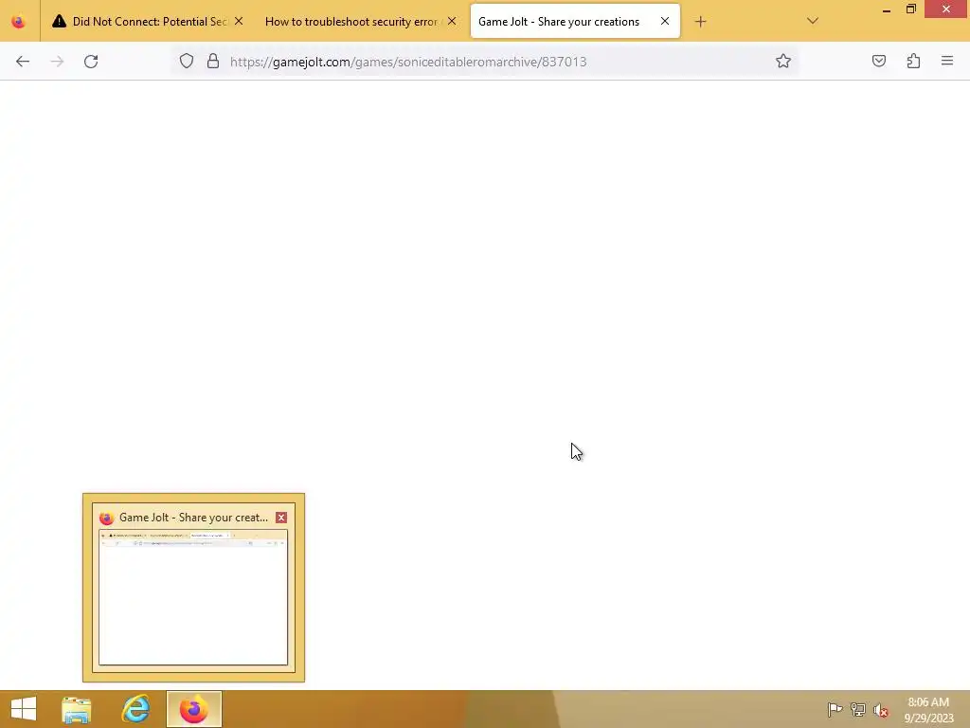Expand the list all tabs chevron

click(812, 21)
